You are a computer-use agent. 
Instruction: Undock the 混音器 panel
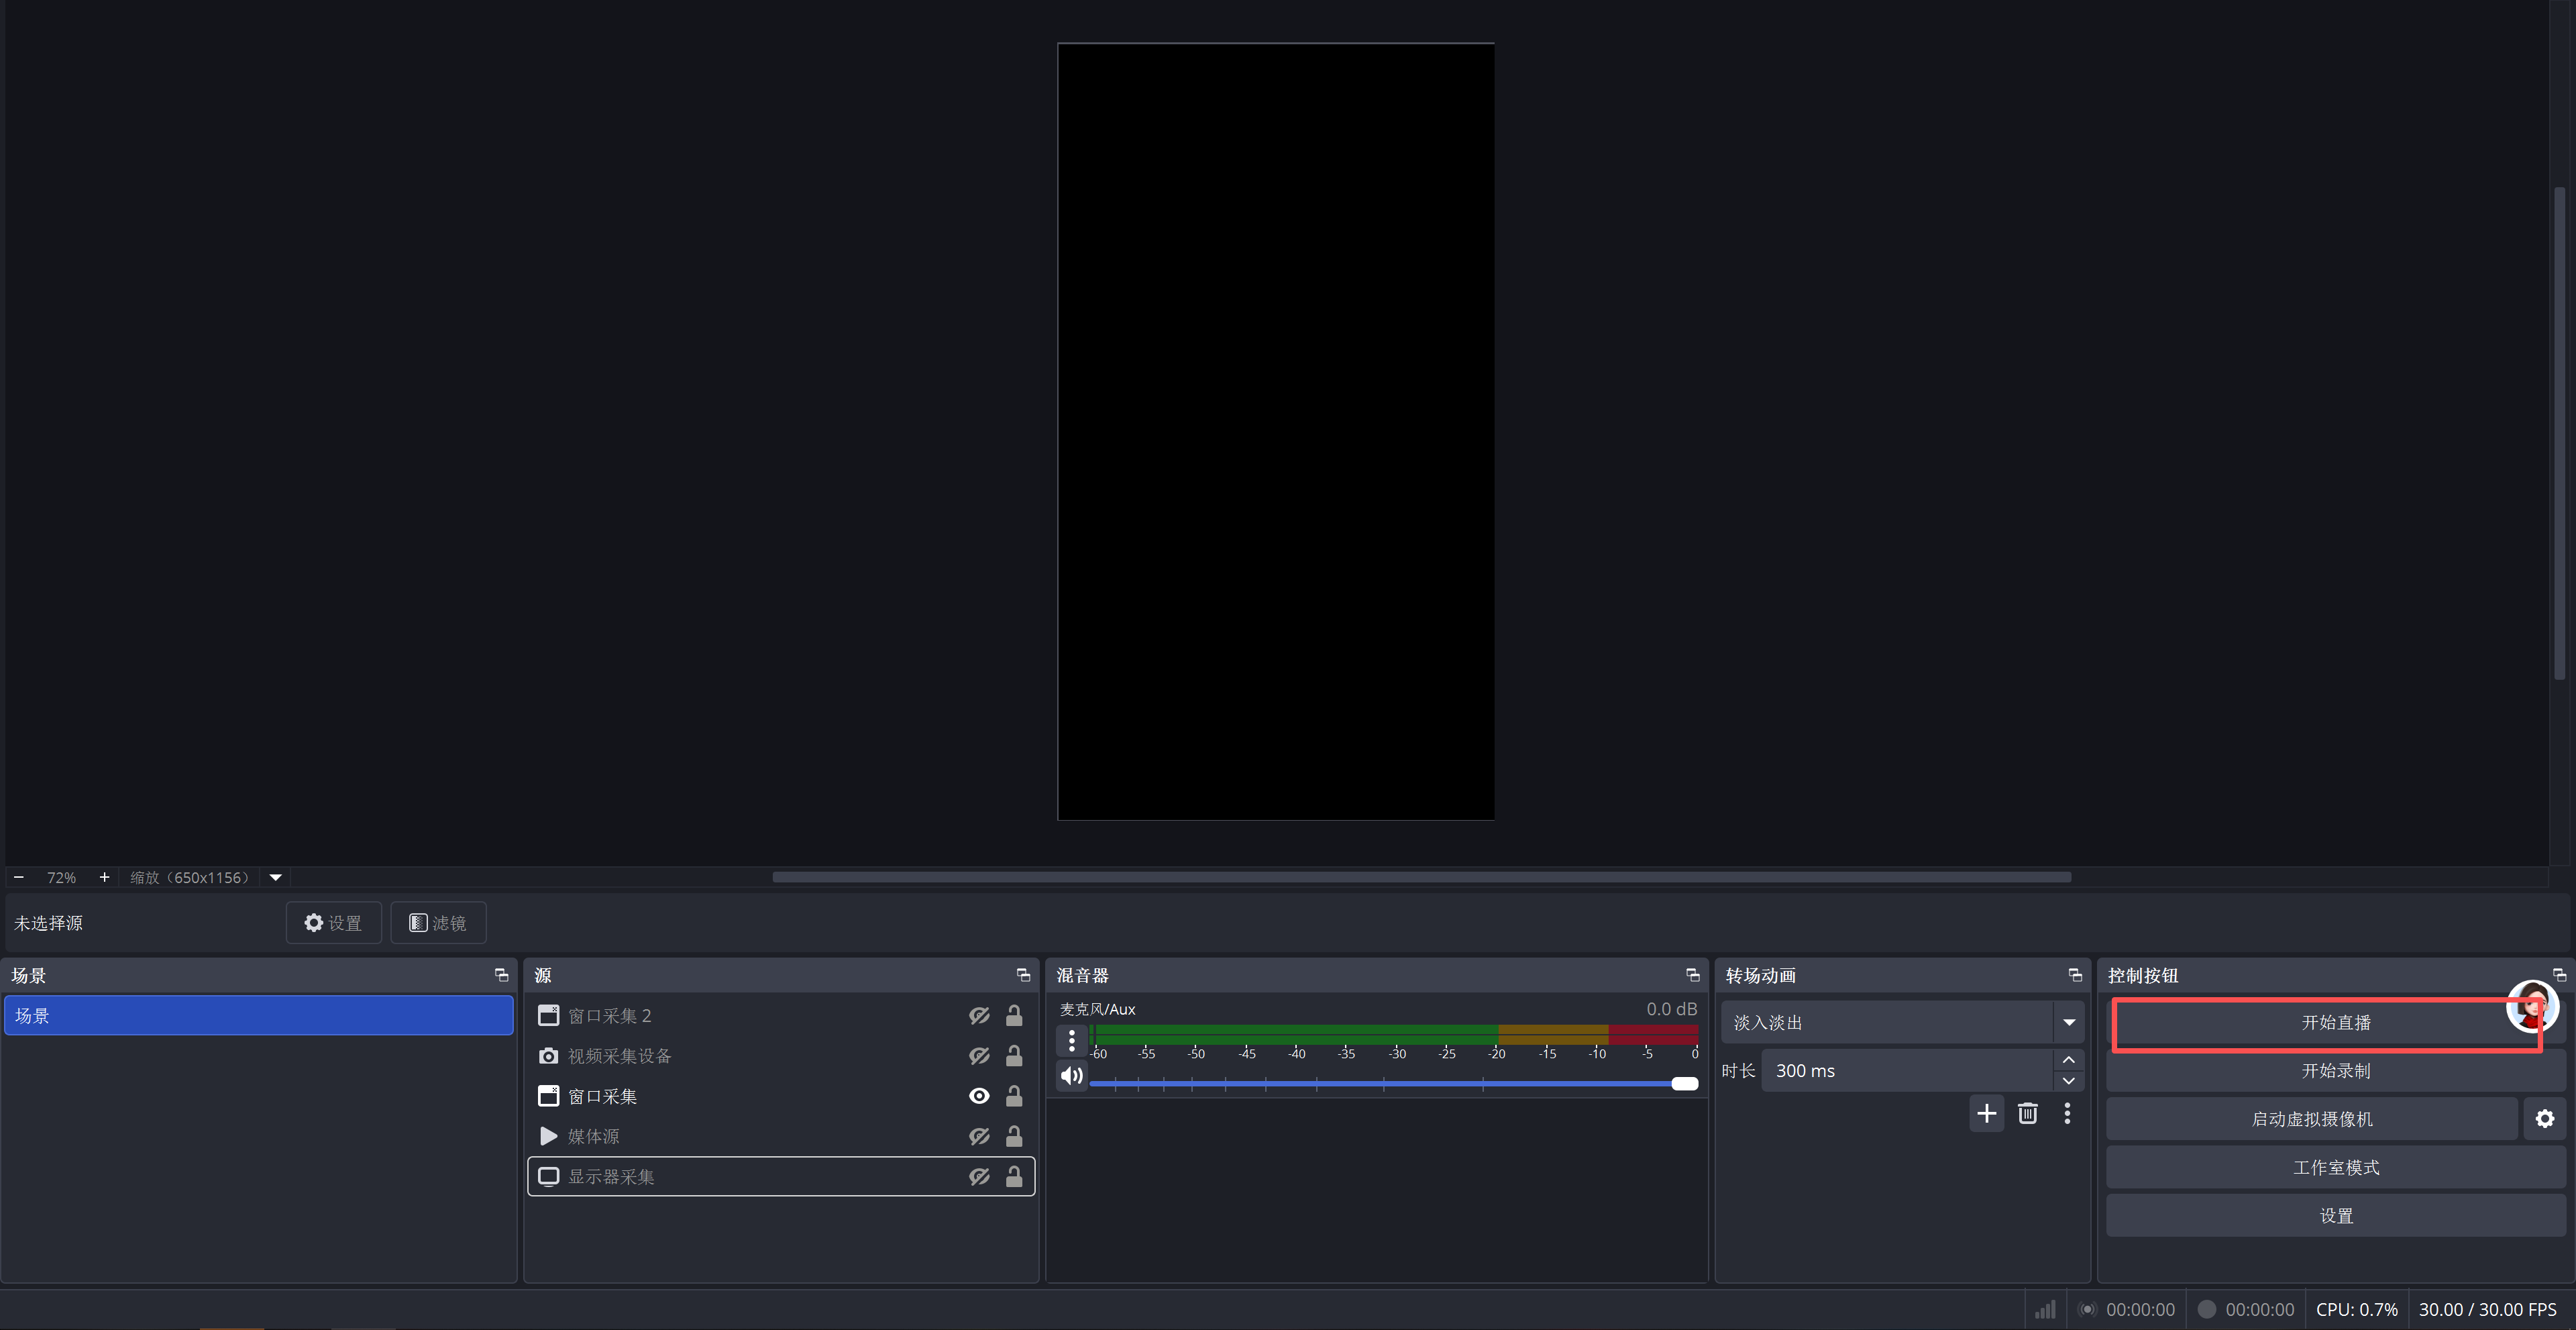pos(1692,975)
